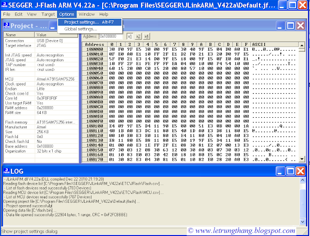Select the Init JTAG speed row
Viewport: 310px width, 236px height.
coord(41,55)
